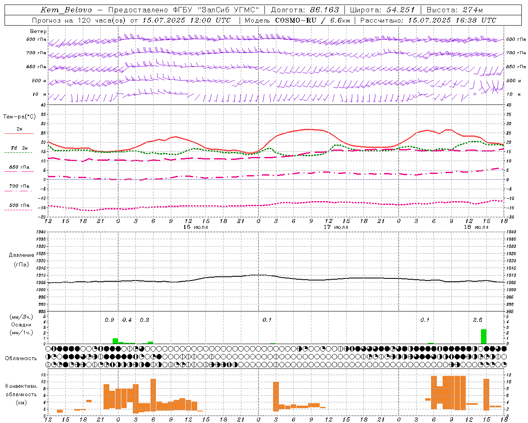528x423 pixels.
Task: Click the precipitation value 0.9
Action: pos(109,320)
